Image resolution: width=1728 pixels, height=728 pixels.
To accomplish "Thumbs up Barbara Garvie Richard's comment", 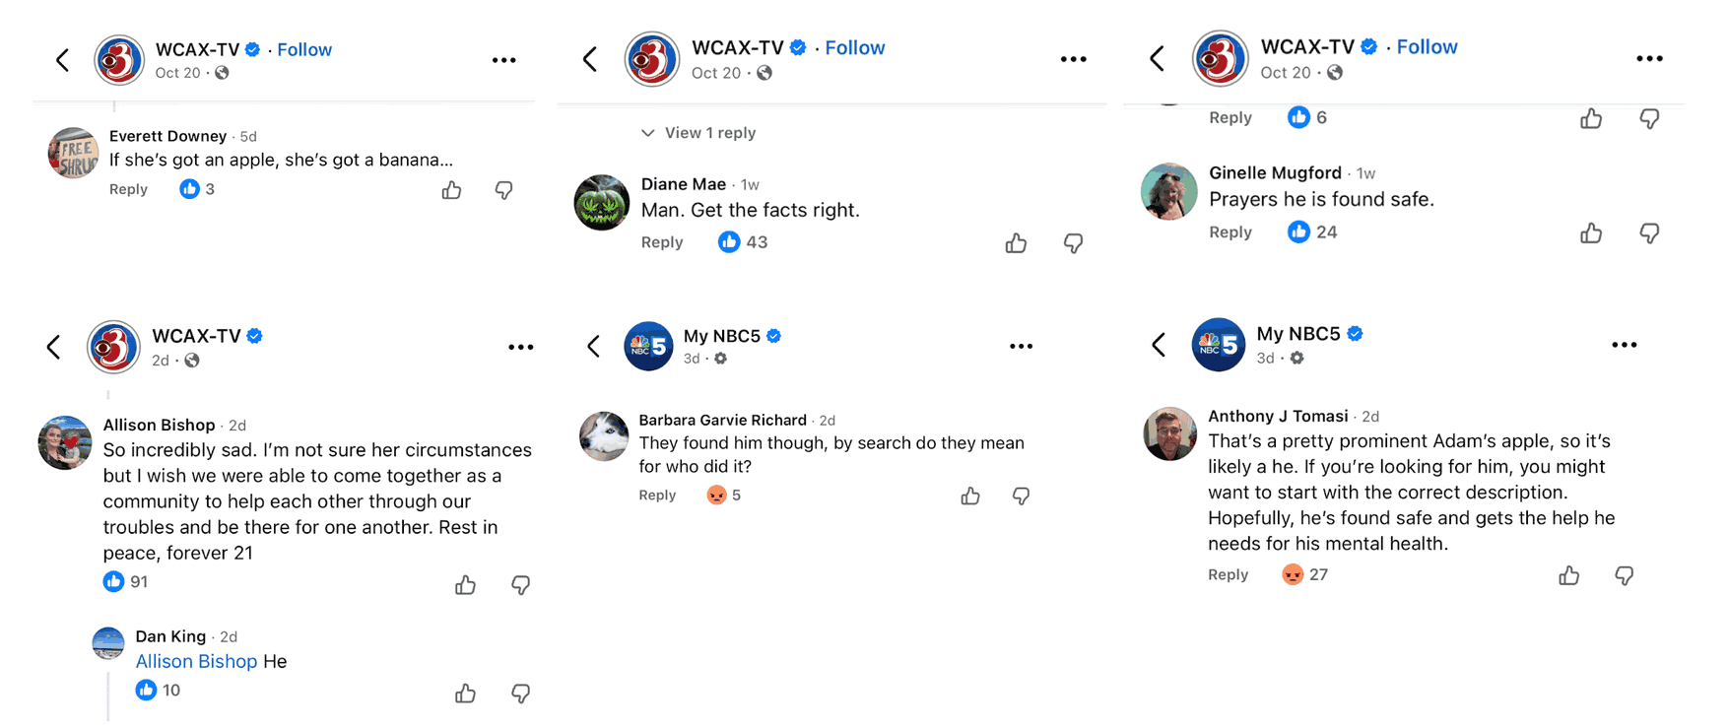I will coord(970,496).
